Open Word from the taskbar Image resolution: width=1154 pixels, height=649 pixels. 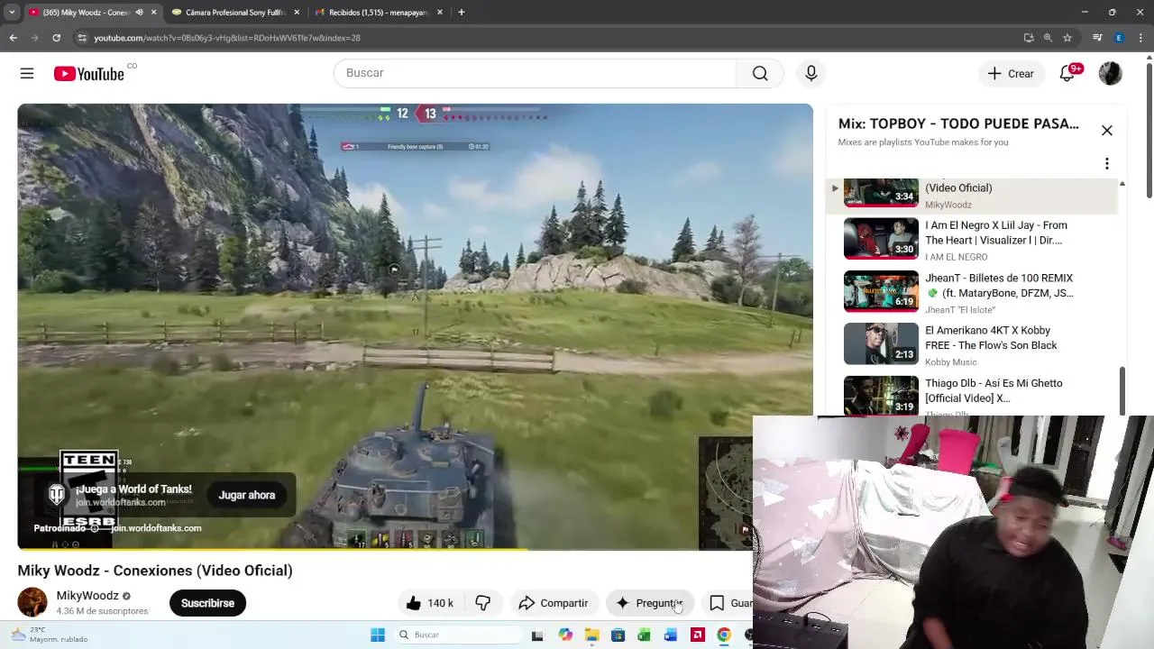tap(671, 635)
